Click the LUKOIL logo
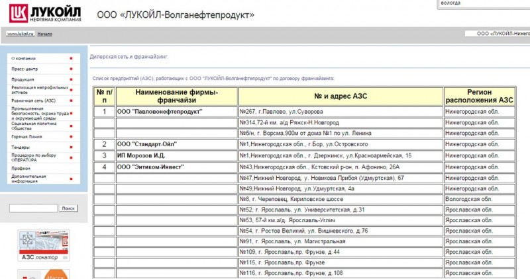This screenshot has height=279, width=530. (45, 13)
